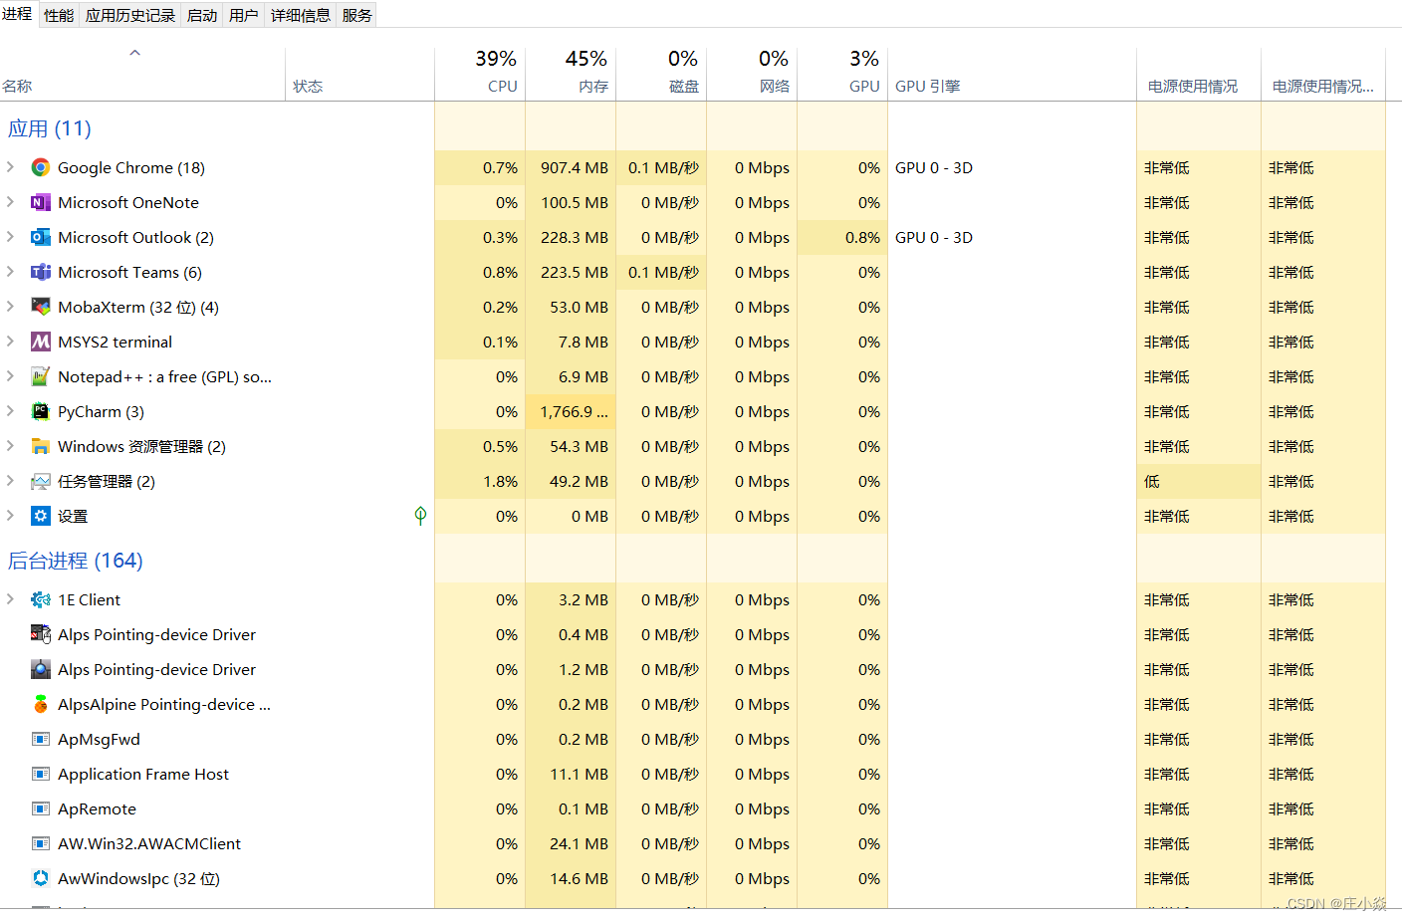This screenshot has height=921, width=1402.
Task: Click the PyCharm icon
Action: (x=40, y=411)
